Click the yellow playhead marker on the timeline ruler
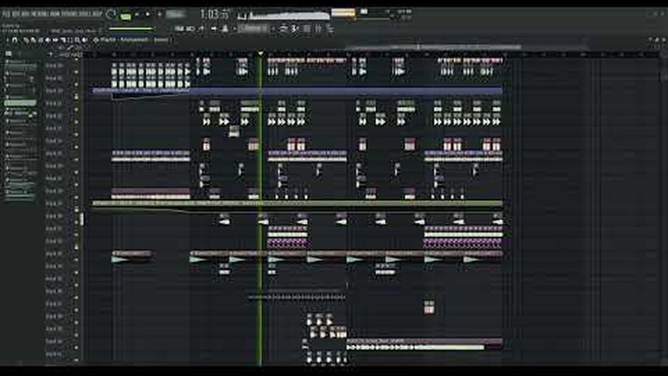 (x=260, y=53)
